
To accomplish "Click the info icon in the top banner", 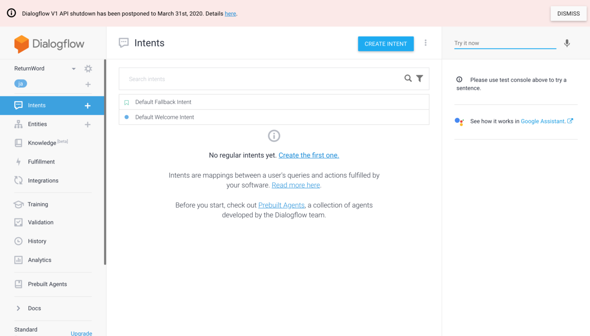I will coord(11,13).
